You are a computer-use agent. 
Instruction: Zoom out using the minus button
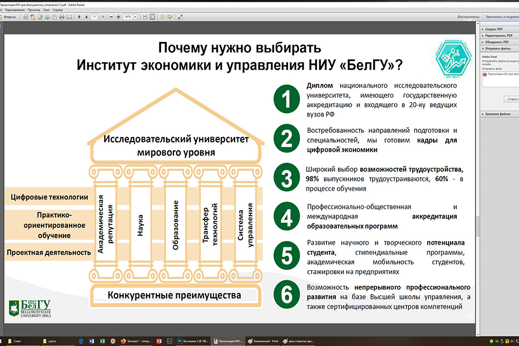pyautogui.click(x=112, y=17)
